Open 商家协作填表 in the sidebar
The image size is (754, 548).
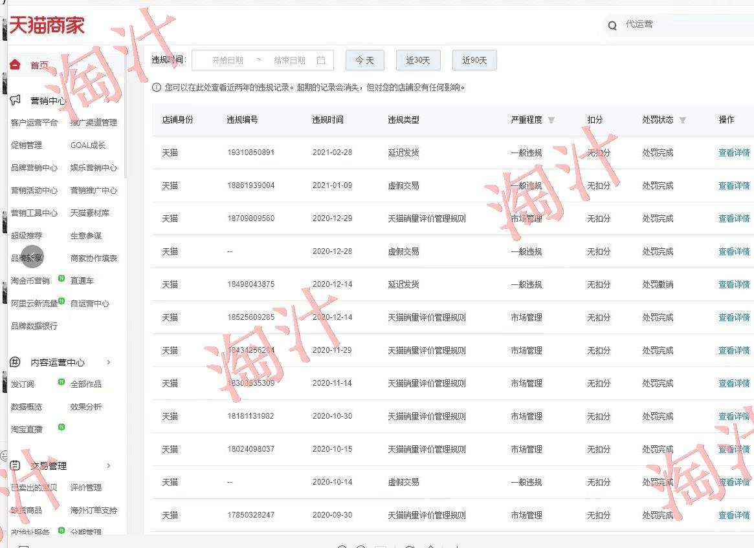tap(94, 258)
